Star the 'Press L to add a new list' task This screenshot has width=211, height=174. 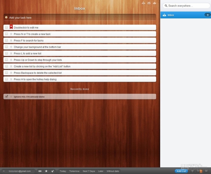11,54
